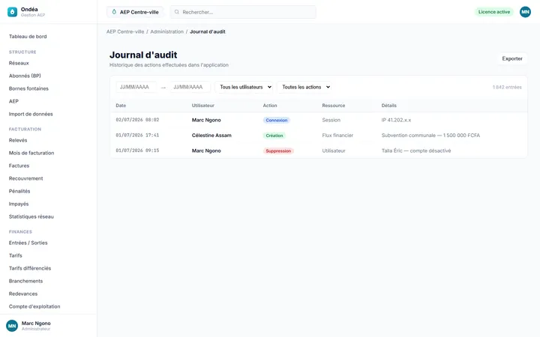Click Marc Ngono in the Connexion row
540x337 pixels.
pyautogui.click(x=206, y=120)
